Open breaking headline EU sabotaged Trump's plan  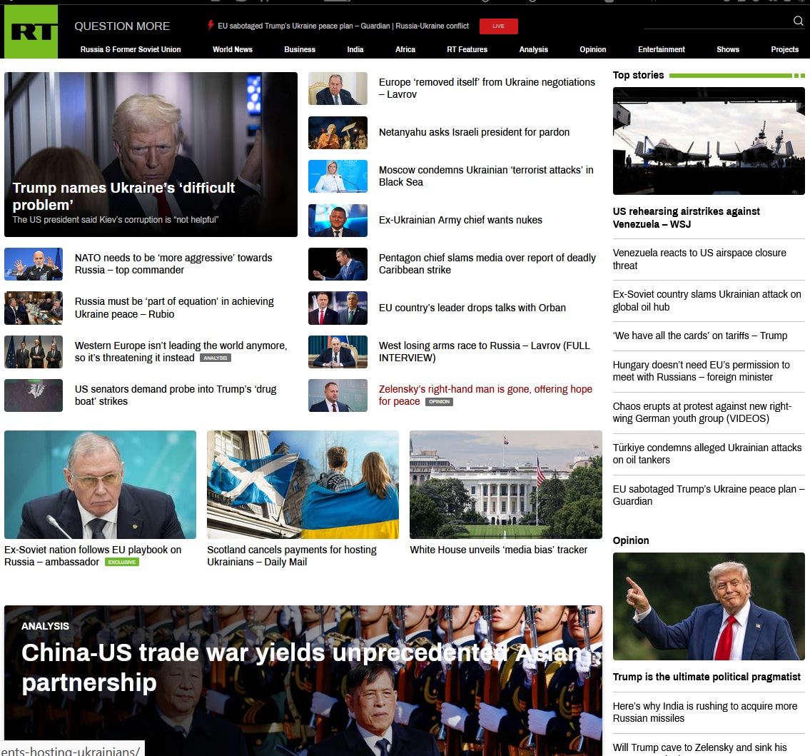[x=343, y=26]
